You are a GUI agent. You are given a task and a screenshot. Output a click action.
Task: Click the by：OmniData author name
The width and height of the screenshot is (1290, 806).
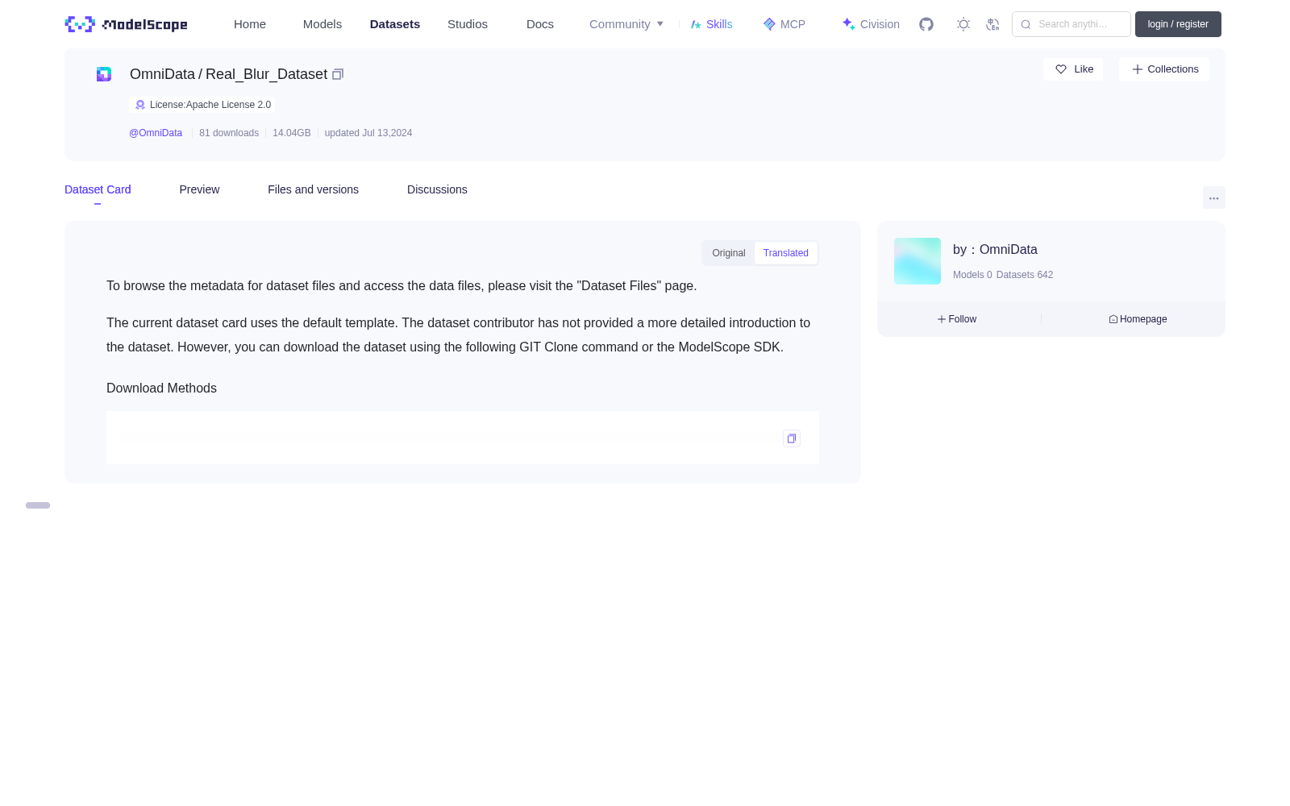point(995,250)
